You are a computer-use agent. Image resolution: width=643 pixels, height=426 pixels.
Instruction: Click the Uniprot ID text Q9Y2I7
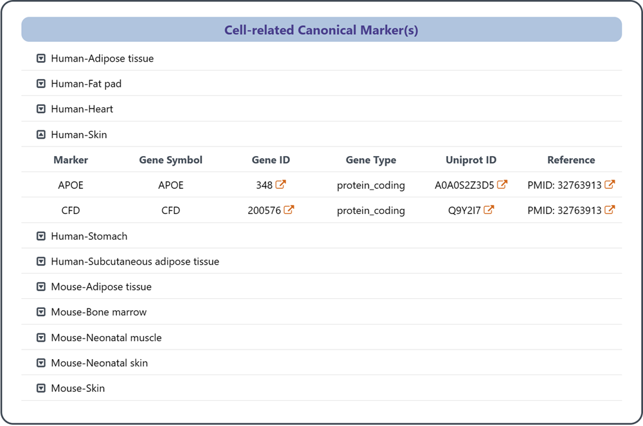[464, 211]
